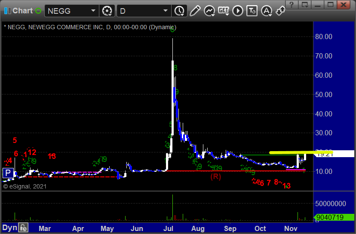
Task: Click the (R) marker below red line
Action: (x=215, y=176)
